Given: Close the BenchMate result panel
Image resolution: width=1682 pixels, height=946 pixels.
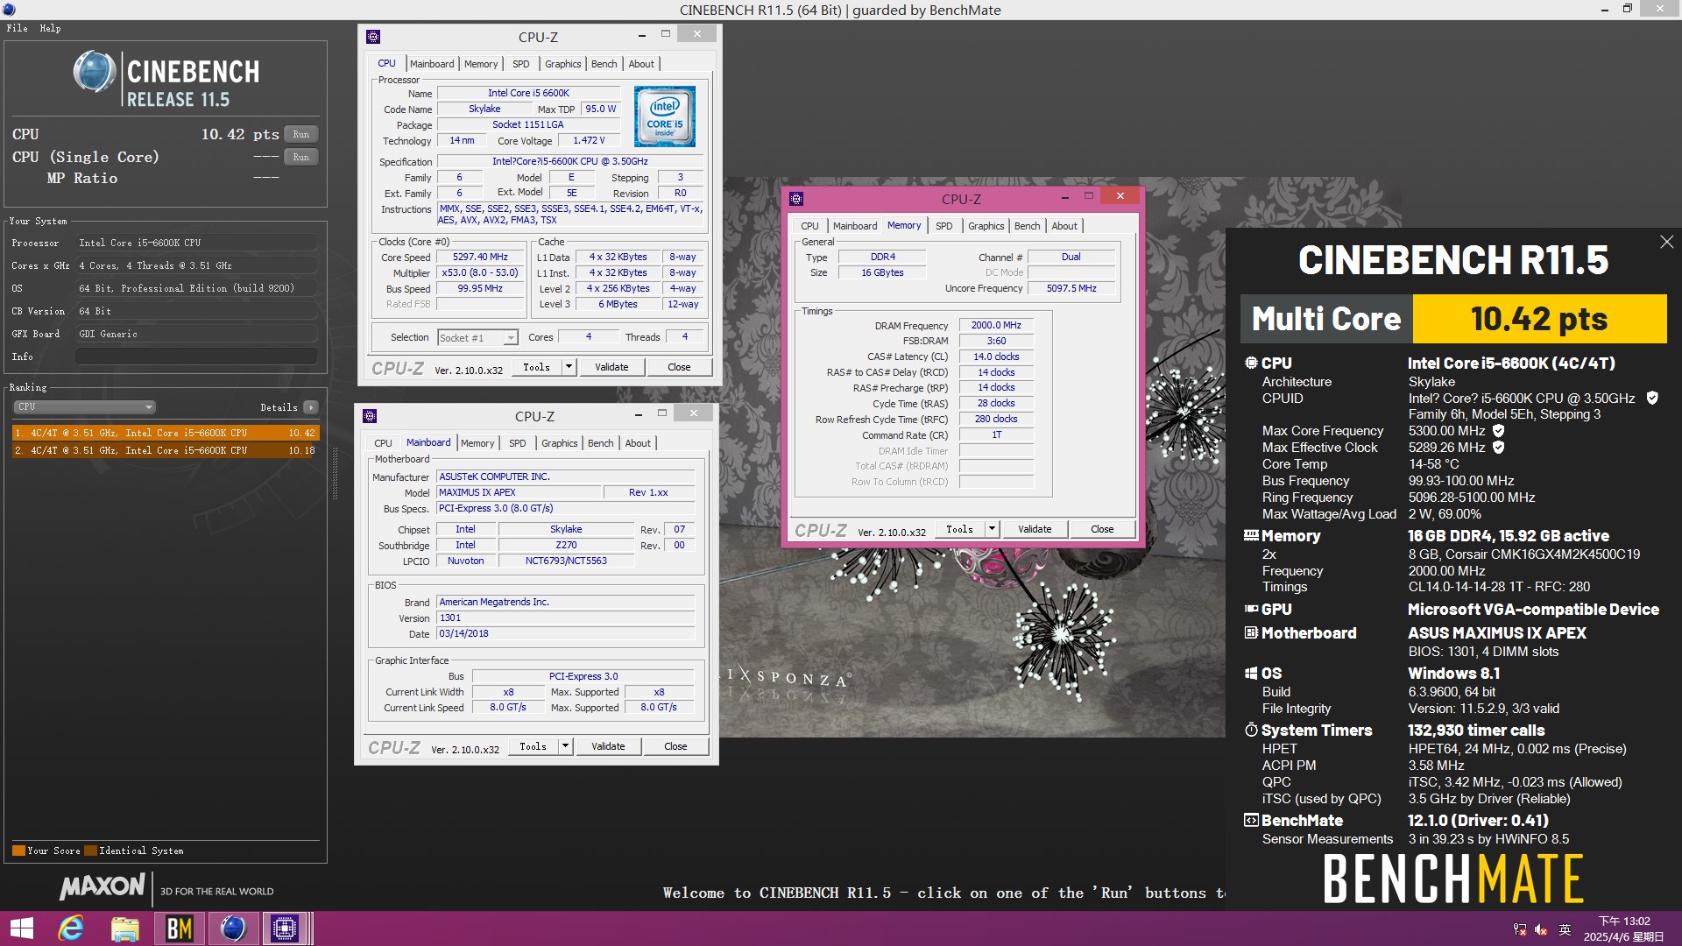Looking at the screenshot, I should pyautogui.click(x=1666, y=242).
